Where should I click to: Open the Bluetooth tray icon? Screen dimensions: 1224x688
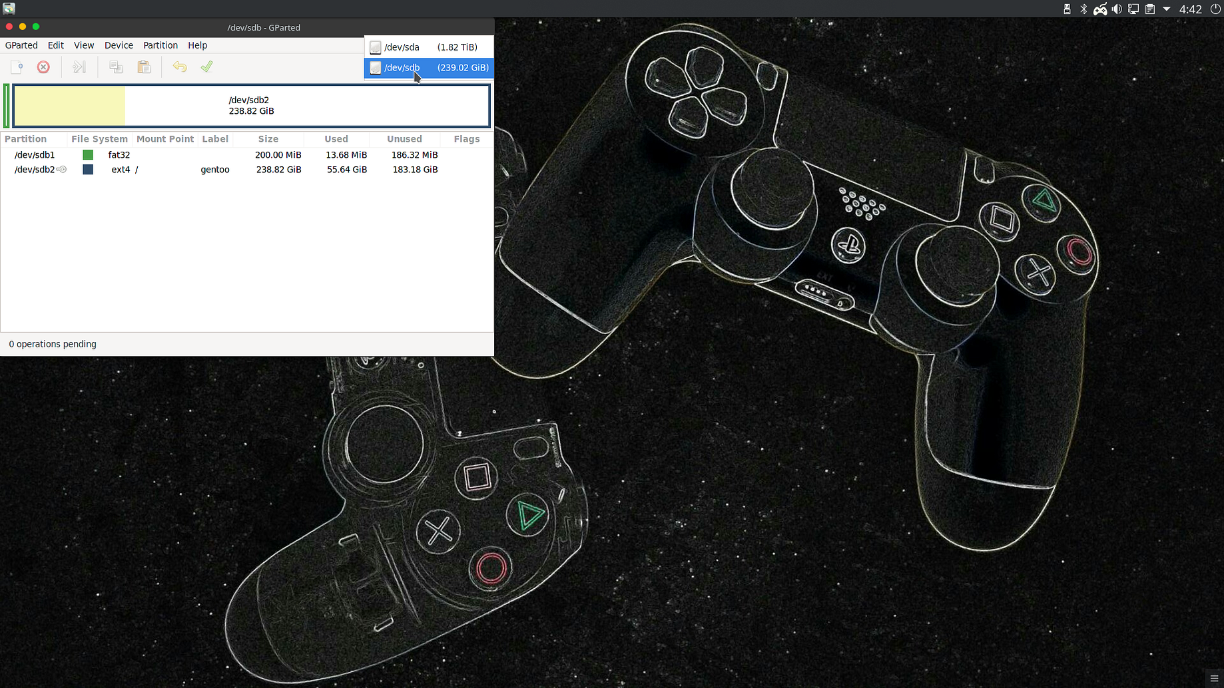[1083, 9]
